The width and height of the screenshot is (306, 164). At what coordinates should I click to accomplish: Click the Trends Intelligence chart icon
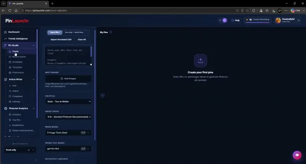(5, 39)
